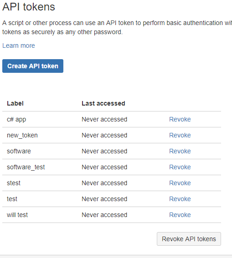Click the API tokens page heading
Image resolution: width=232 pixels, height=258 pixels.
[x=29, y=7]
